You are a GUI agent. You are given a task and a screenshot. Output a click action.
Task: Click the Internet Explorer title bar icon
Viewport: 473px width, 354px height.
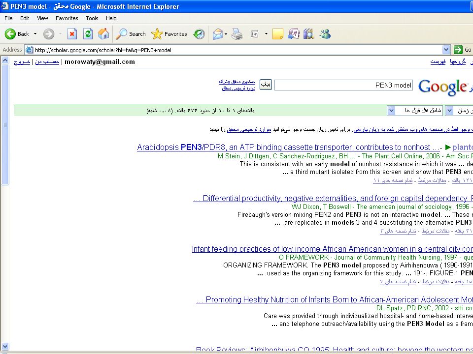[x=4, y=6]
